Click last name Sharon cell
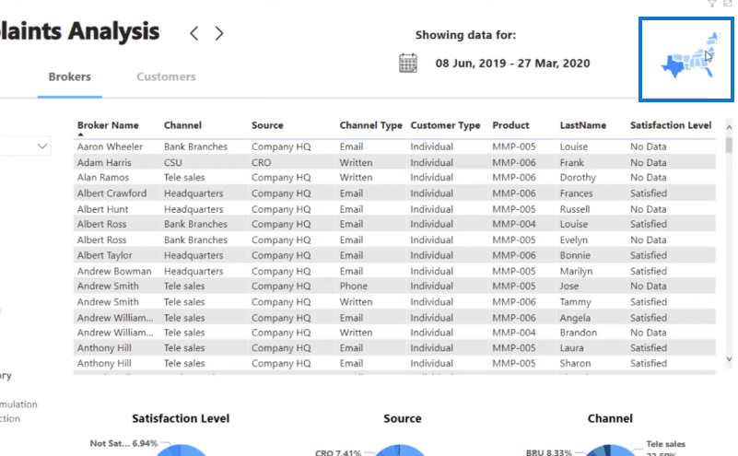This screenshot has height=456, width=738. click(x=575, y=363)
